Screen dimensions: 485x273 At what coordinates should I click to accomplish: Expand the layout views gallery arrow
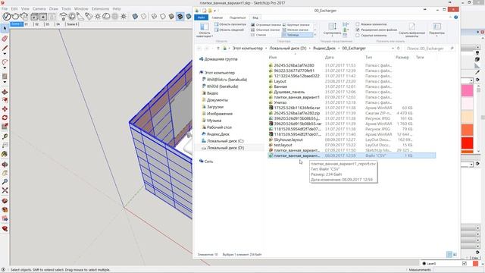[x=315, y=35]
